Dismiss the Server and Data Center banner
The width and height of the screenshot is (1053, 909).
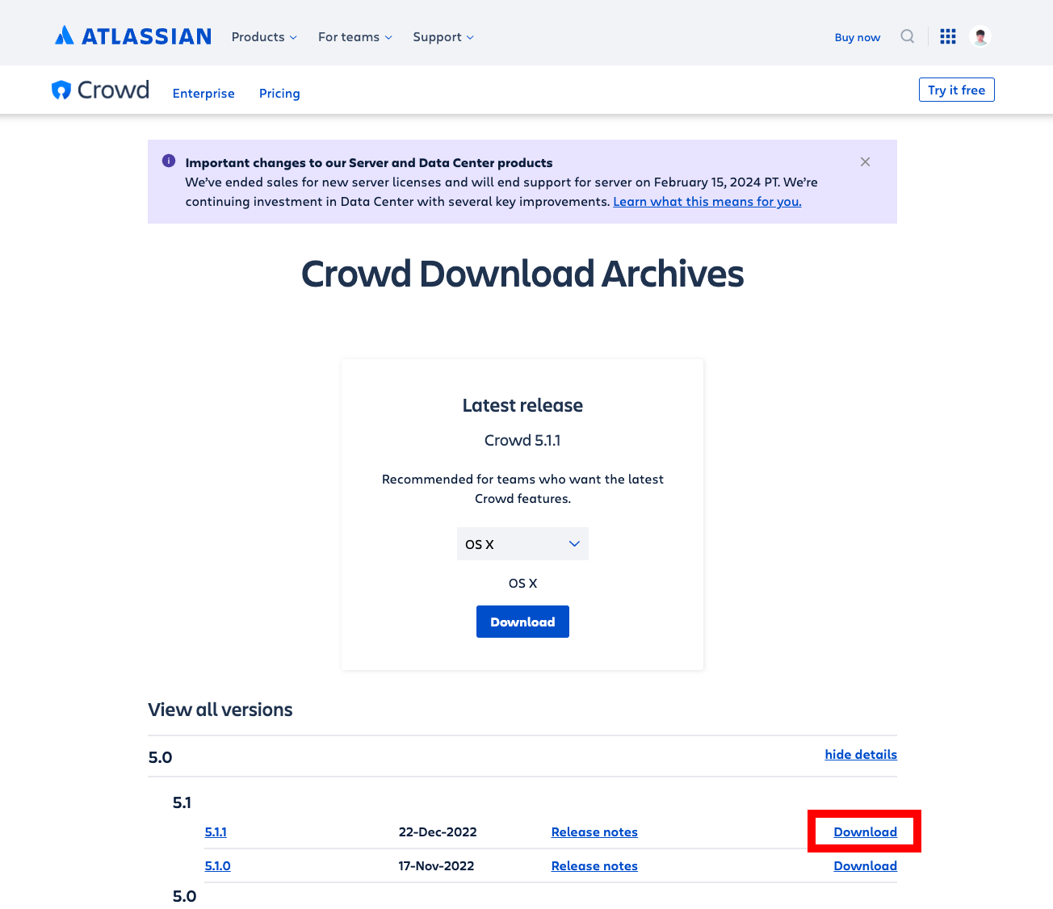click(865, 161)
